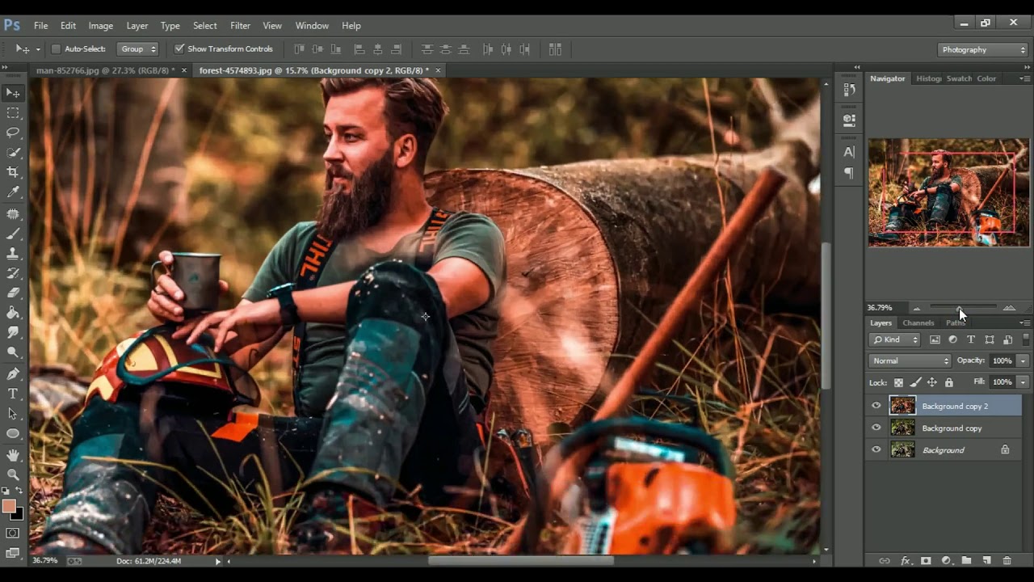The image size is (1034, 582).
Task: Switch to the Channels panel tab
Action: pos(918,323)
